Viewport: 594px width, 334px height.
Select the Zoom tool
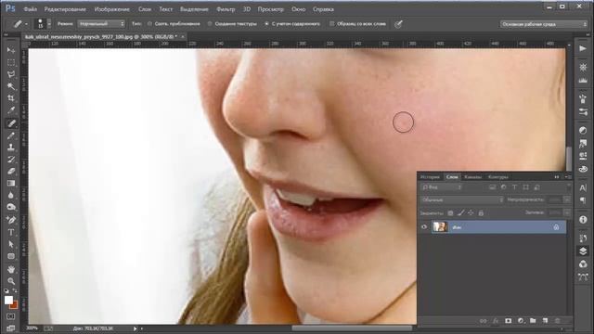pos(11,281)
